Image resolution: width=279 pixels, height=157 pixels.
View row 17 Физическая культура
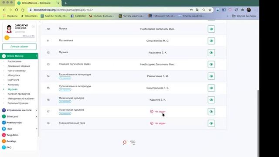(211, 112)
